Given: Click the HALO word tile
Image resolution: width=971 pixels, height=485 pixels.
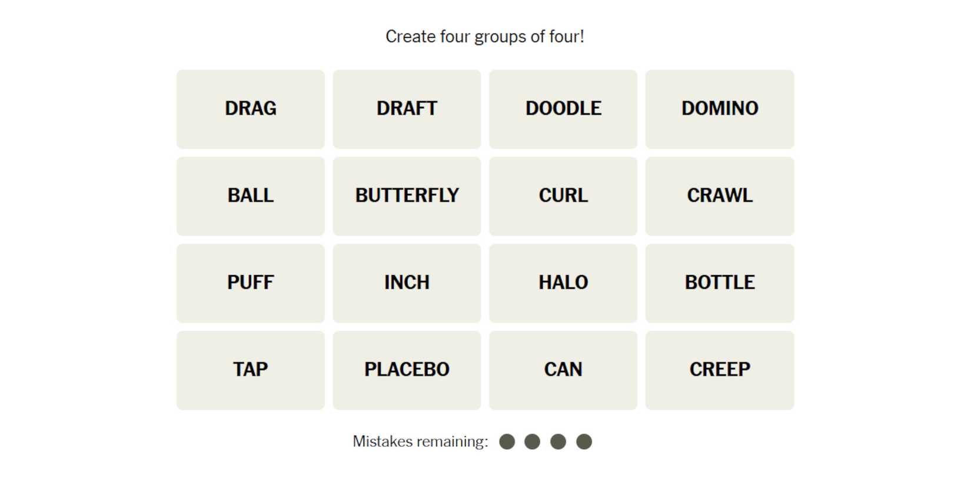Looking at the screenshot, I should [563, 283].
